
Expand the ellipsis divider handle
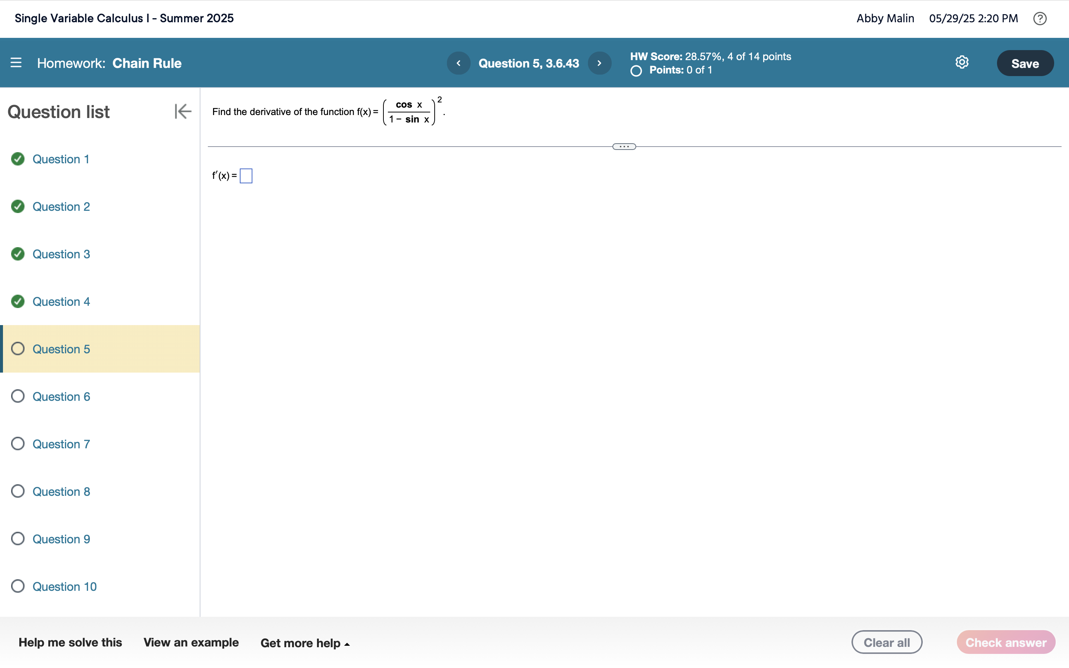pyautogui.click(x=624, y=147)
